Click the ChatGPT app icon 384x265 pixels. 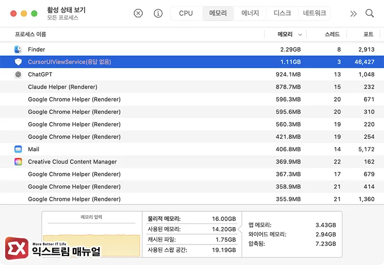(18, 74)
